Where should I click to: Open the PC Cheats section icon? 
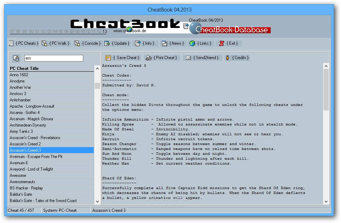[x=11, y=43]
